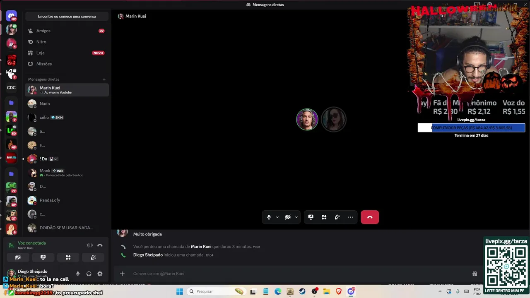Open more call options ellipsis
530x298 pixels.
click(x=351, y=217)
